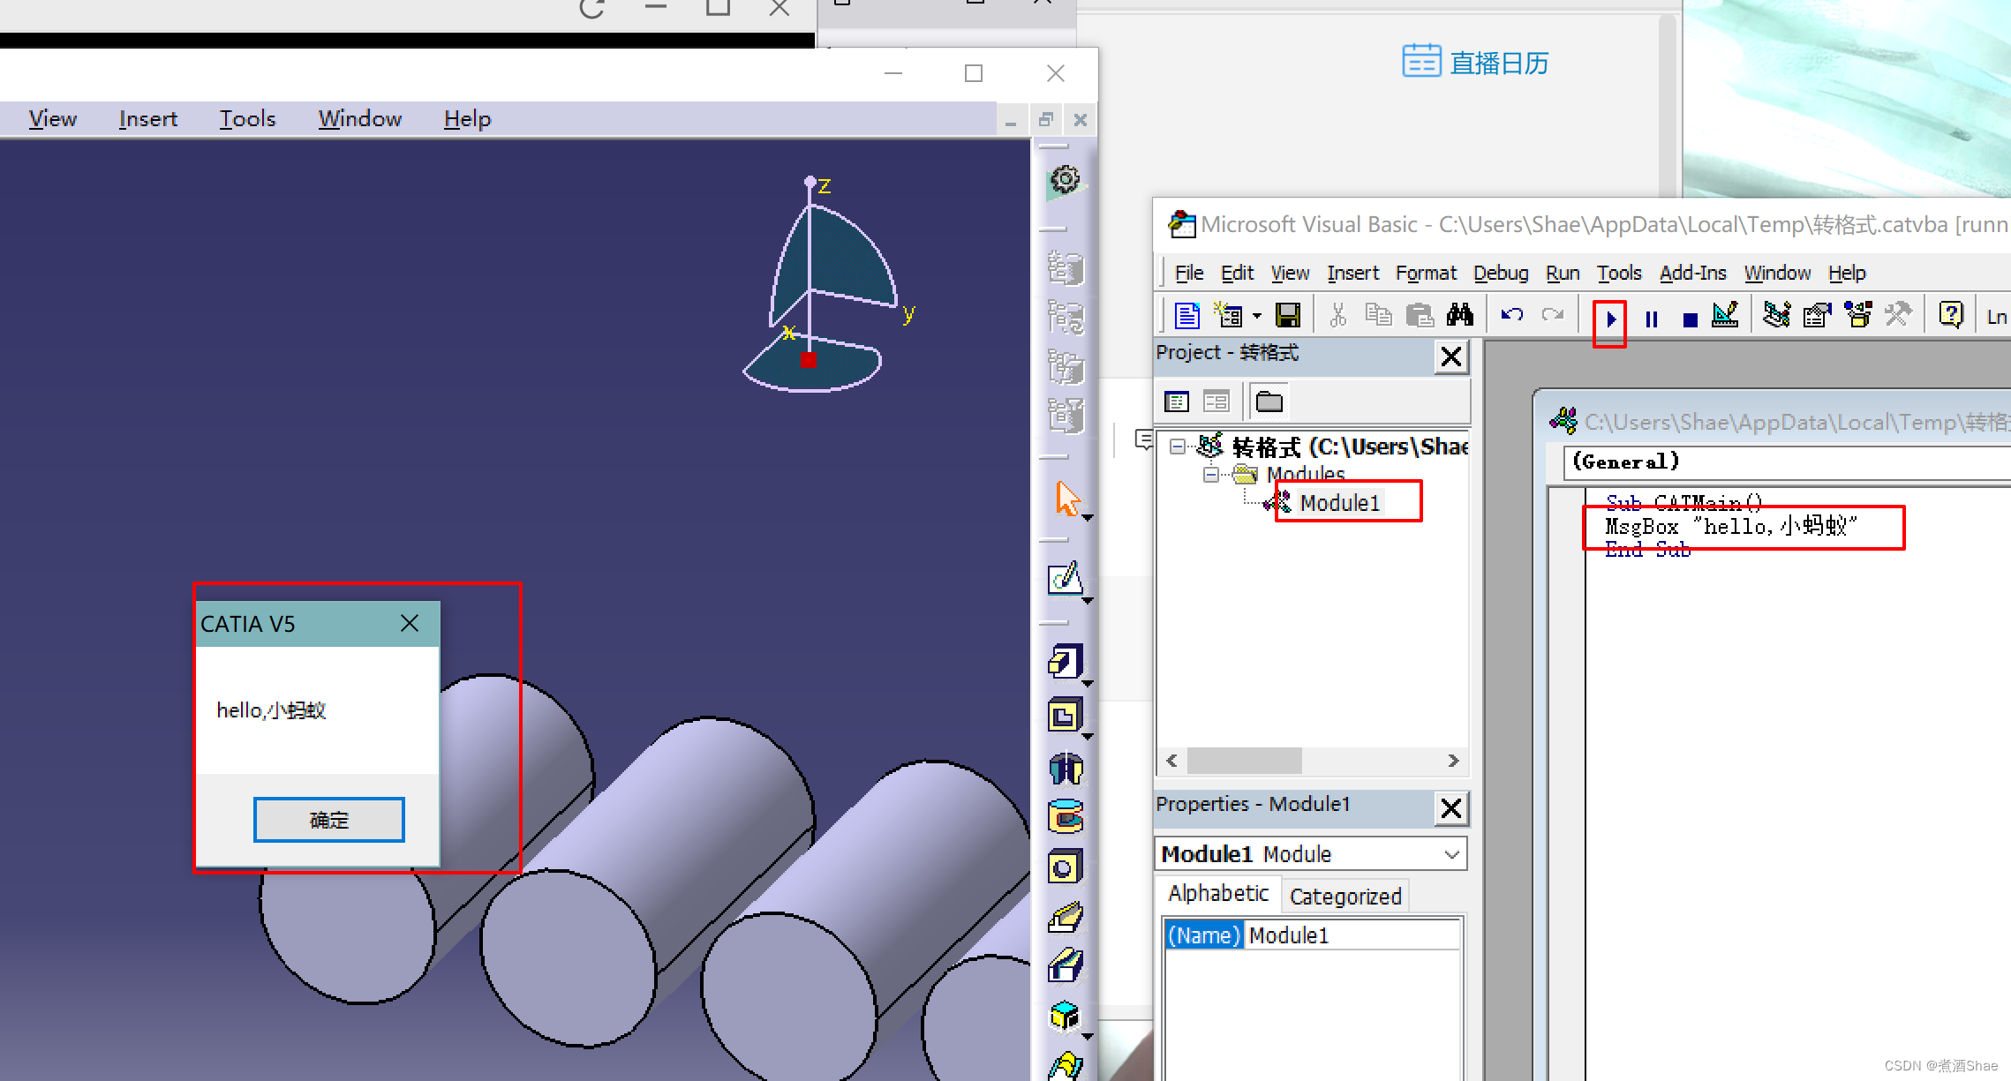Image resolution: width=2011 pixels, height=1081 pixels.
Task: Close the Properties - Module1 panel
Action: [x=1451, y=807]
